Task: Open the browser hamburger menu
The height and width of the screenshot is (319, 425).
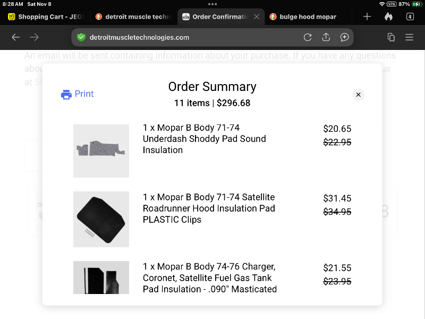Action: [409, 37]
